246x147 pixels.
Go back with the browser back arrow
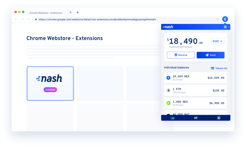coord(16,19)
